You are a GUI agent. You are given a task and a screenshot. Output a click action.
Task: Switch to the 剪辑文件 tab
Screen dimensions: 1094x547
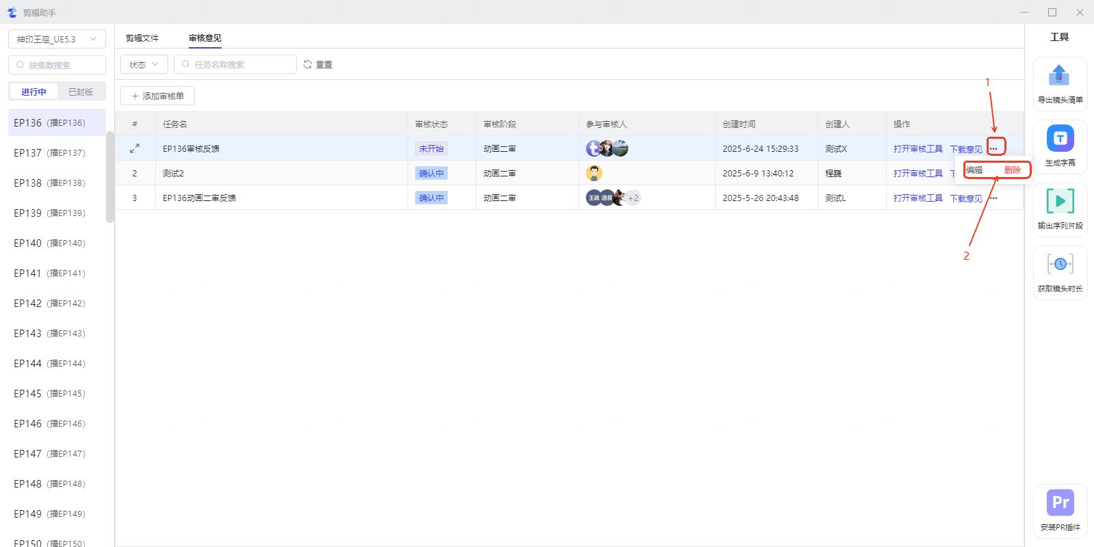coord(142,38)
